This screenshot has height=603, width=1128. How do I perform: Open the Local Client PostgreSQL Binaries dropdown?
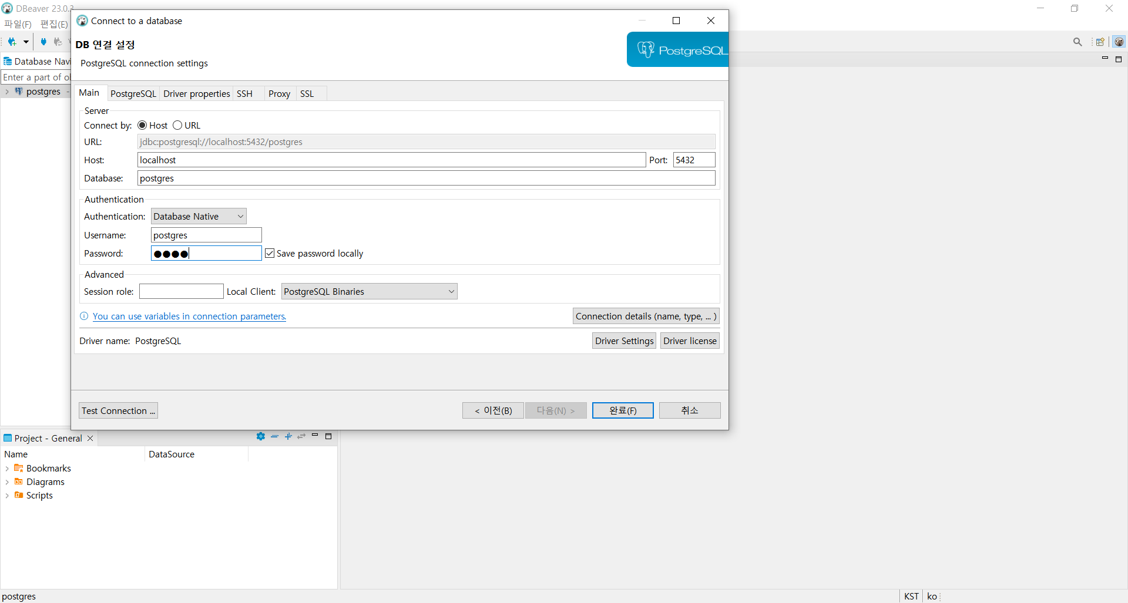(x=369, y=291)
